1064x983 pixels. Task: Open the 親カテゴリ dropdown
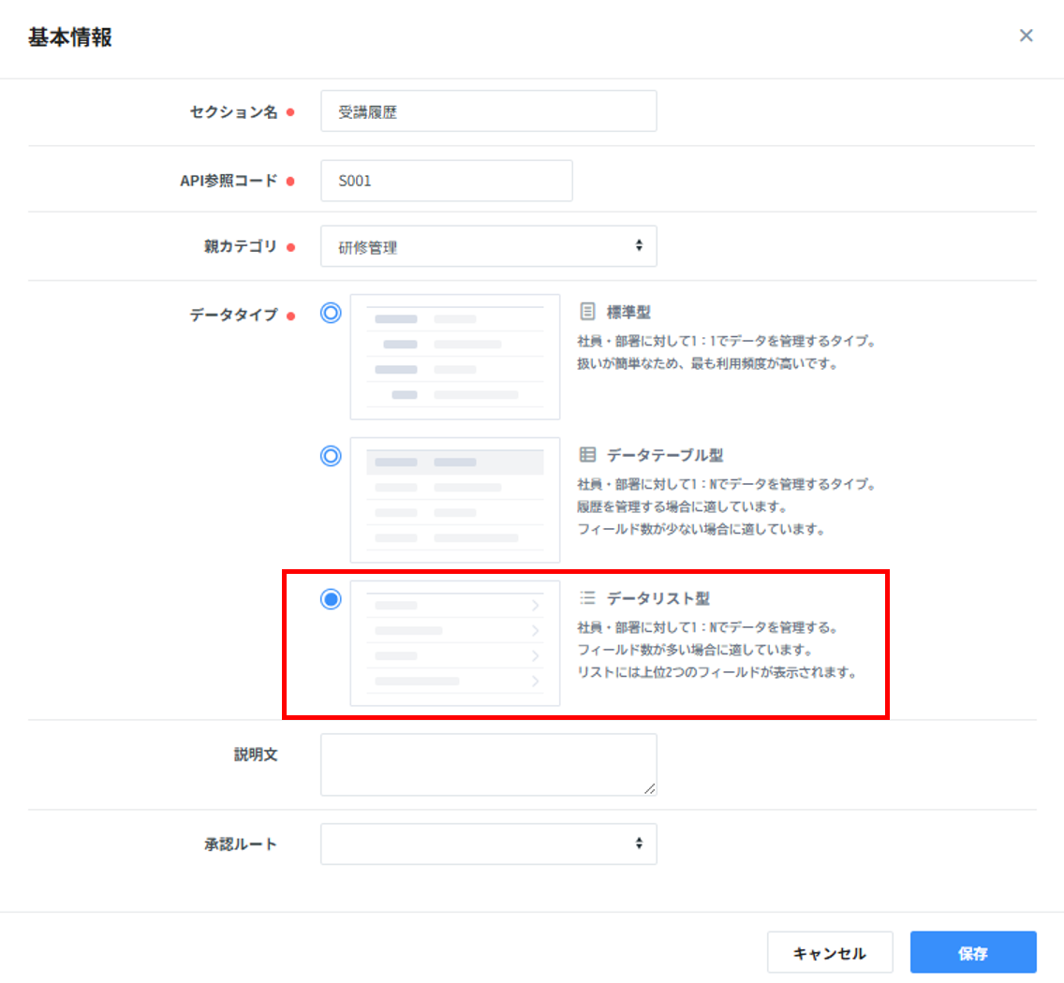pyautogui.click(x=488, y=246)
